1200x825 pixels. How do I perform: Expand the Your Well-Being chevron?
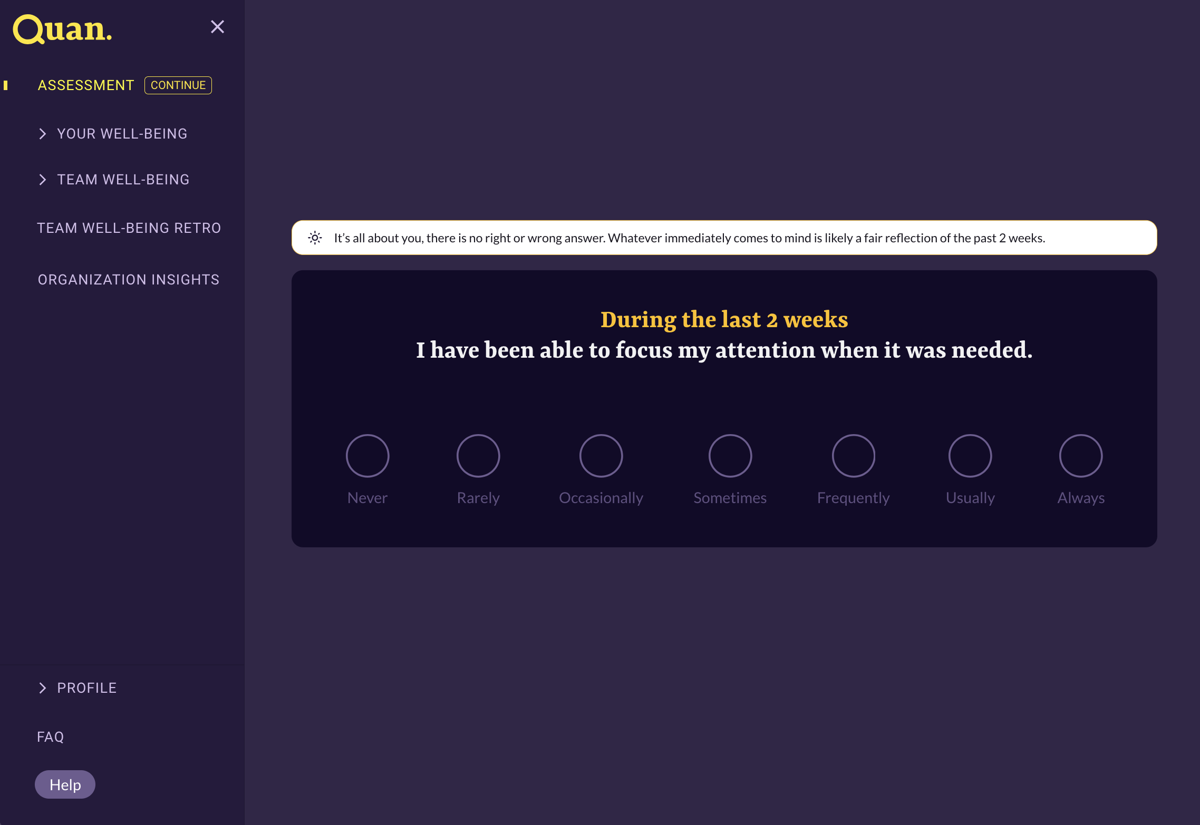(43, 134)
